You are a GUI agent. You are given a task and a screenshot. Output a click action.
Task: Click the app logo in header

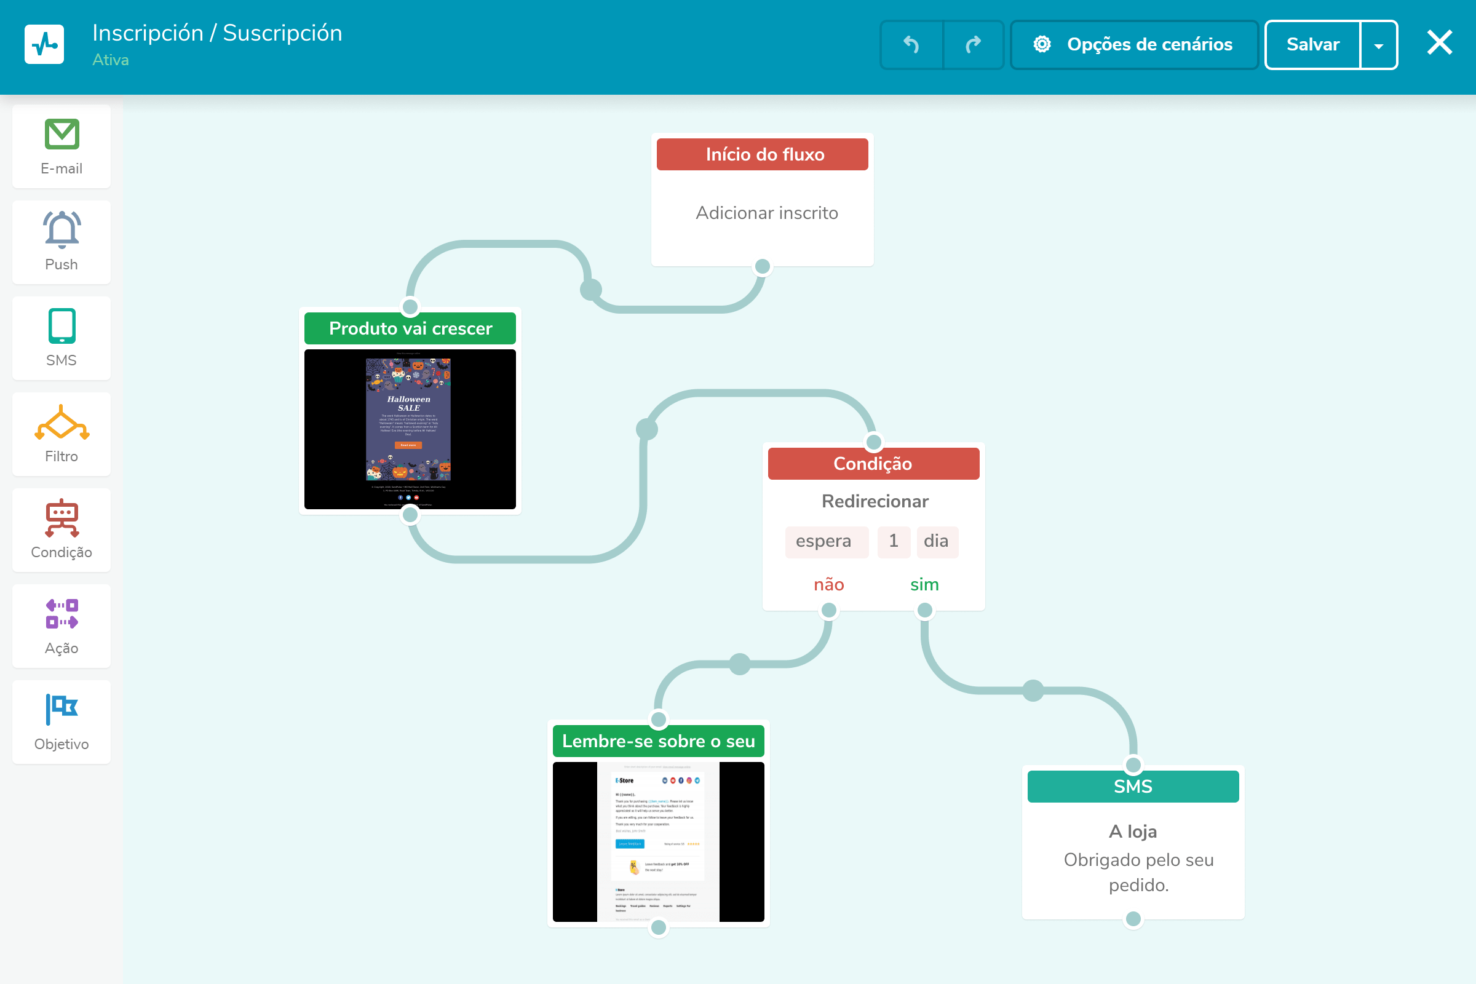click(x=44, y=44)
